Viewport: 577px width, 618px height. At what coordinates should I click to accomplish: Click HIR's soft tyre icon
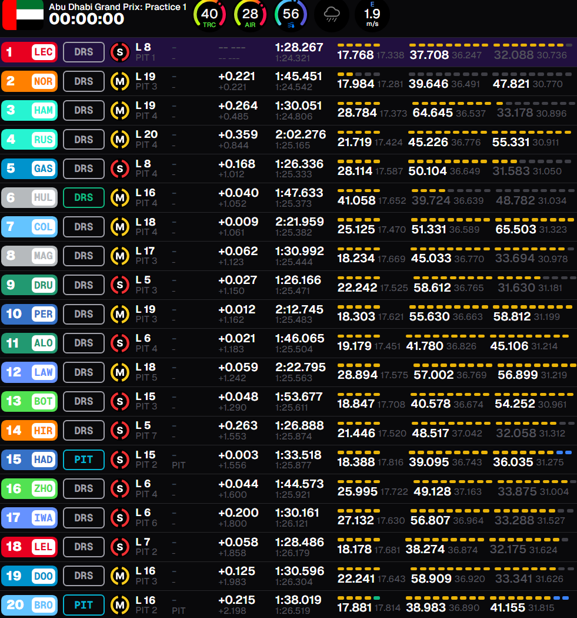[x=120, y=431]
